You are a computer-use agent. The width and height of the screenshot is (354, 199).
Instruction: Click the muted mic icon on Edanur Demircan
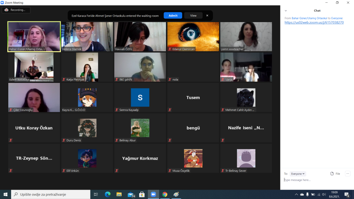(x=169, y=49)
